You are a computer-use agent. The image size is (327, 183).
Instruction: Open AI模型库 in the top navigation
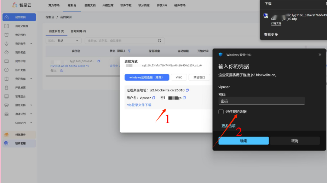[108, 5]
